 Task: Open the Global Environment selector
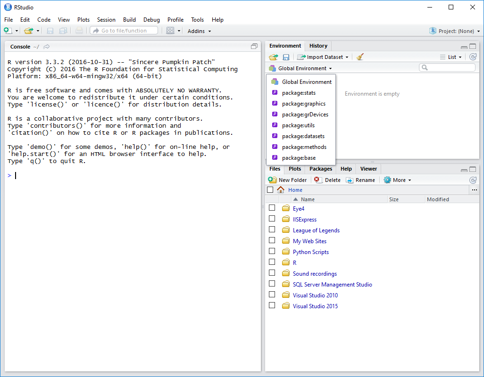click(300, 68)
